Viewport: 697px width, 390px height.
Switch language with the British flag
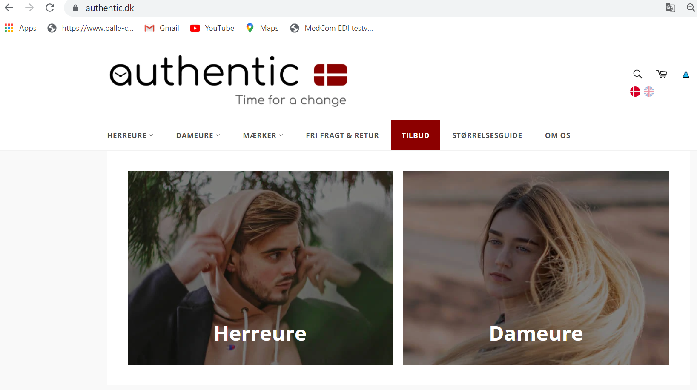coord(649,92)
